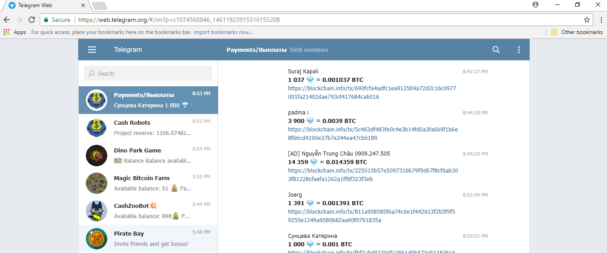
Task: Open the Cash Robots chat
Action: 148,128
